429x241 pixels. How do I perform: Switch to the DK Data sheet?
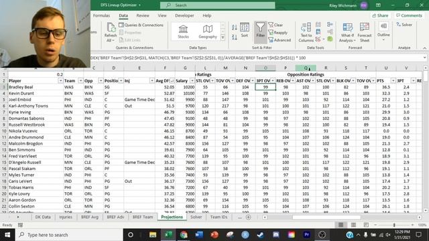[43, 217]
